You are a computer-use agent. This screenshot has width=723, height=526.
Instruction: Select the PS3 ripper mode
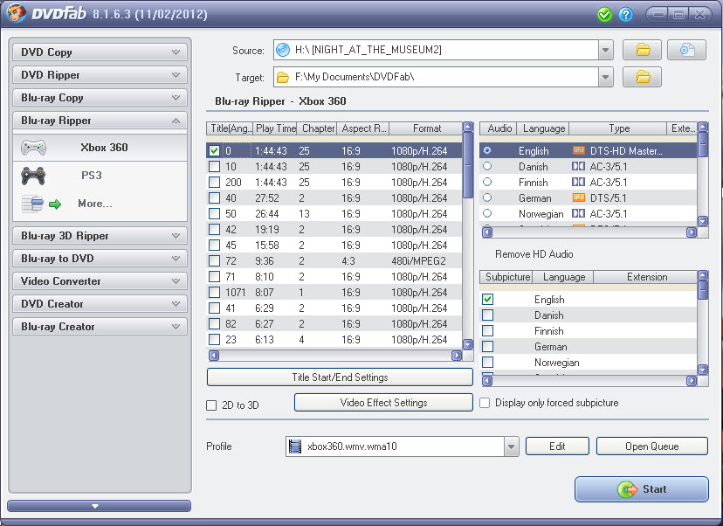pos(100,176)
